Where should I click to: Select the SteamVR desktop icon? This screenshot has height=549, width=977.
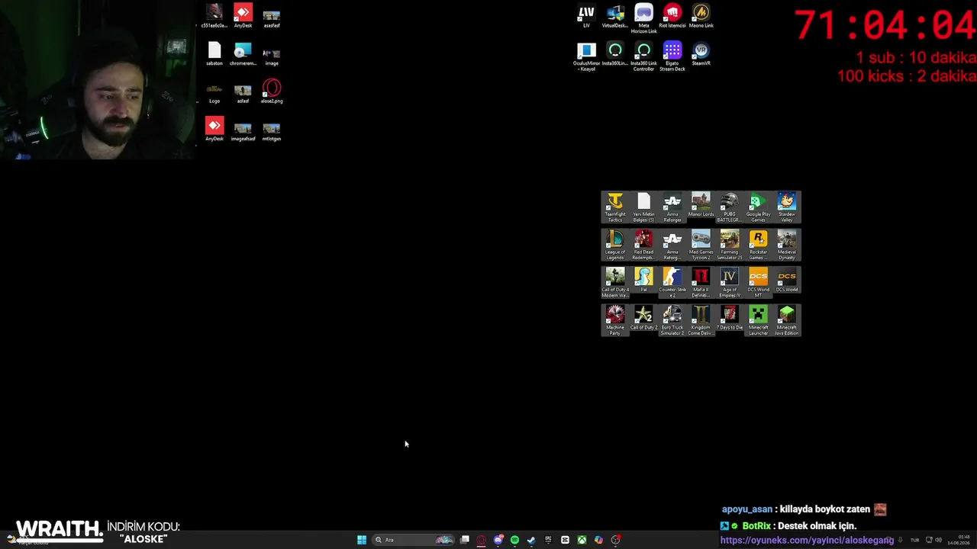click(701, 54)
